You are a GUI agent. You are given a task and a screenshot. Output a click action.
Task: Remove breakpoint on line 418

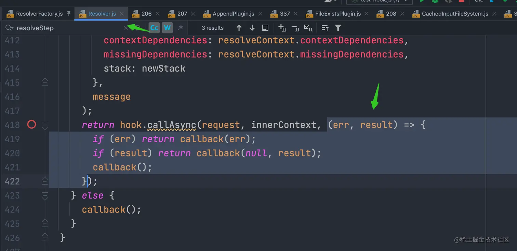coord(31,125)
